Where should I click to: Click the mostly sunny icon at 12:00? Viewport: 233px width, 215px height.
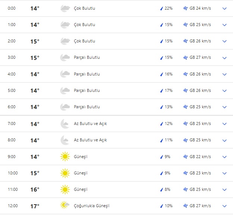click(x=65, y=206)
